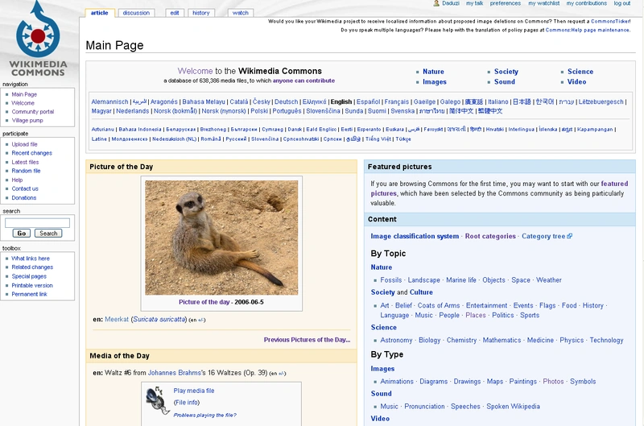Open the Image classification system link
The height and width of the screenshot is (426, 644).
pos(415,237)
